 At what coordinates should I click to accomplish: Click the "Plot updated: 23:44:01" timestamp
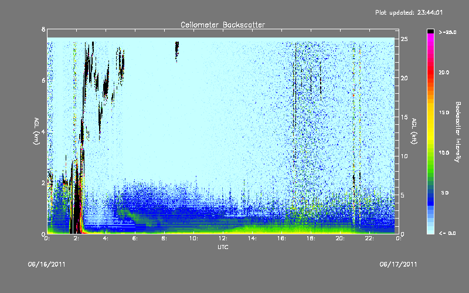click(x=409, y=12)
